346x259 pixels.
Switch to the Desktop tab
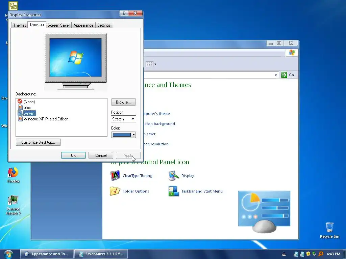tap(37, 25)
